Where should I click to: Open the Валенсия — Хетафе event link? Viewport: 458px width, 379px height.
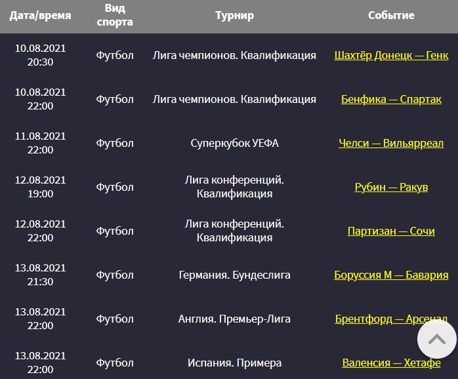click(391, 363)
